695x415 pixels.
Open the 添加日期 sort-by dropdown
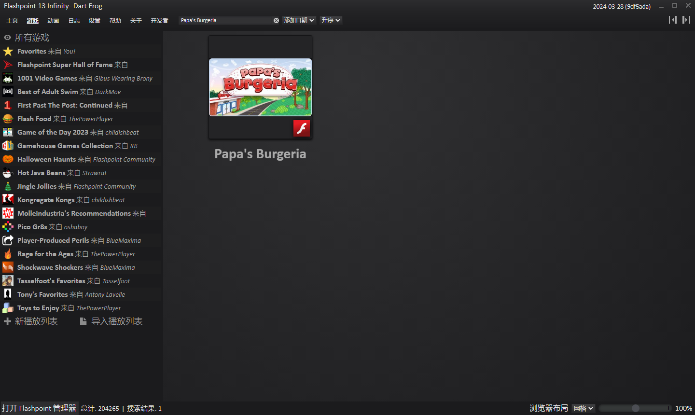[299, 20]
